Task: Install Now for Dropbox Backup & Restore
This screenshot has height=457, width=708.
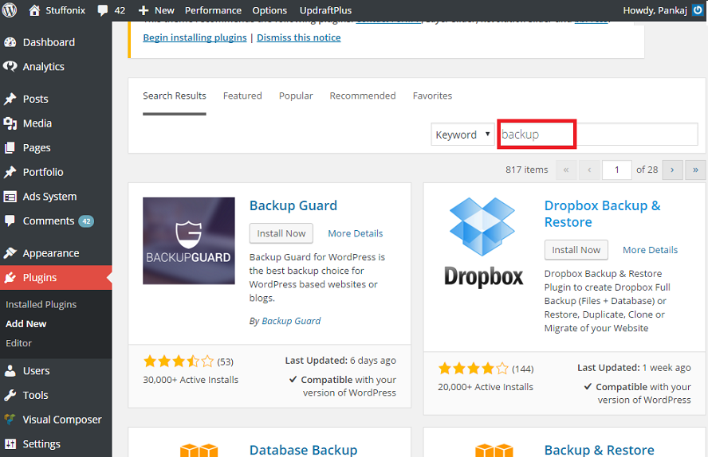Action: 576,250
